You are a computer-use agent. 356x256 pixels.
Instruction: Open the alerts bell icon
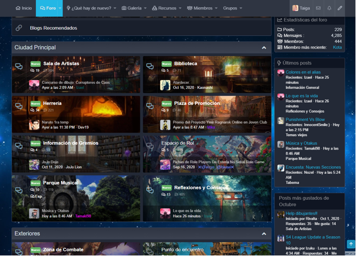[329, 8]
